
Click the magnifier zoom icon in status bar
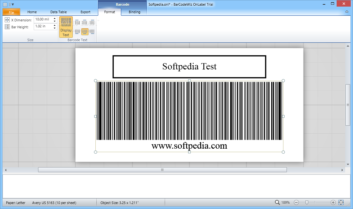click(x=277, y=202)
